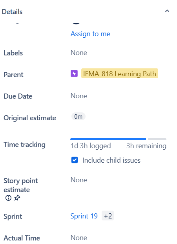
Task: Click the Include child issues label
Action: coord(111,160)
